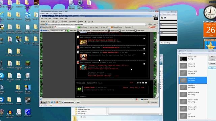This screenshot has width=216, height=121.
Task: Click the green number 2 commenter avatar
Action: point(79,89)
